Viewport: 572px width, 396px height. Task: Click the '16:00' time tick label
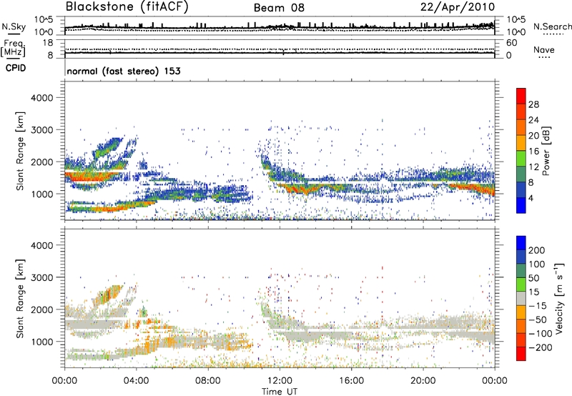351,381
